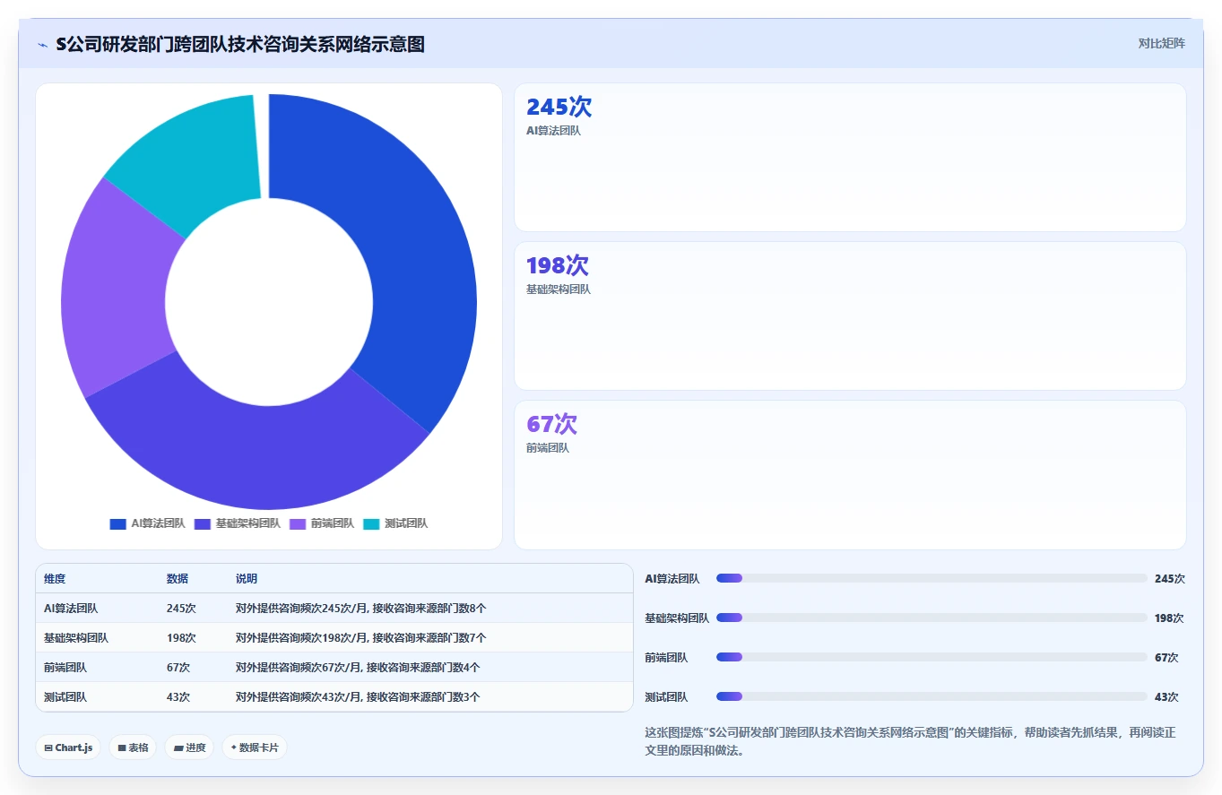
Task: Click the dashboard title S公司研发部门跨团队技术咨询关系网络示意图
Action: 240,44
